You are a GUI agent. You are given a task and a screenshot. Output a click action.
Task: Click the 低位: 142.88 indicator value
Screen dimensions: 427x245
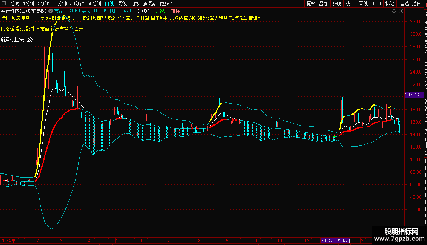pyautogui.click(x=122, y=11)
